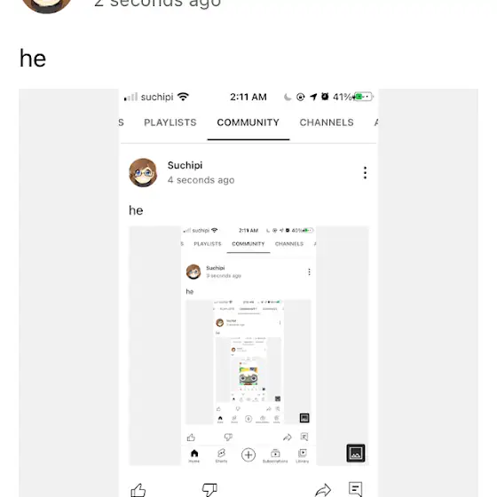Share the post using arrow icon

323,490
